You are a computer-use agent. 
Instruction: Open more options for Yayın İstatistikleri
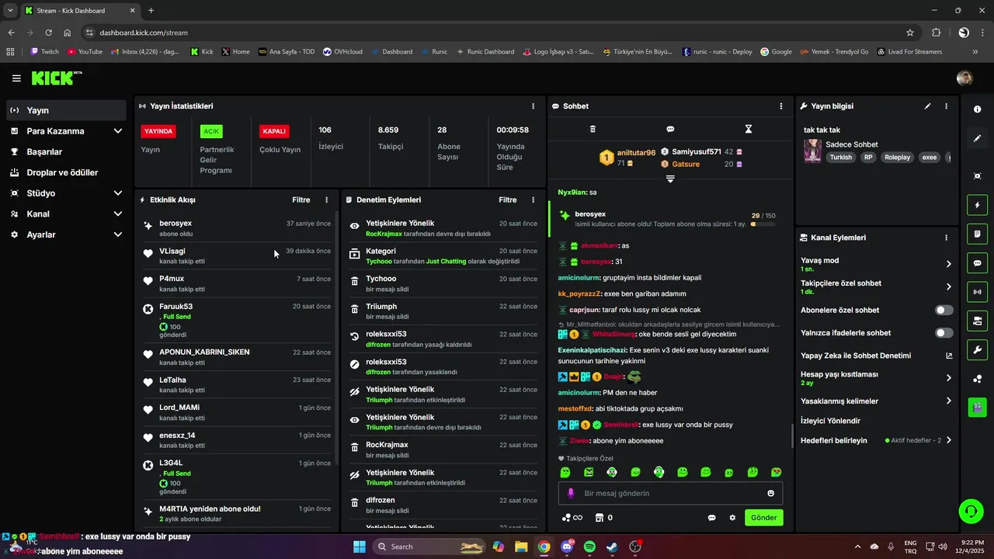pos(533,106)
